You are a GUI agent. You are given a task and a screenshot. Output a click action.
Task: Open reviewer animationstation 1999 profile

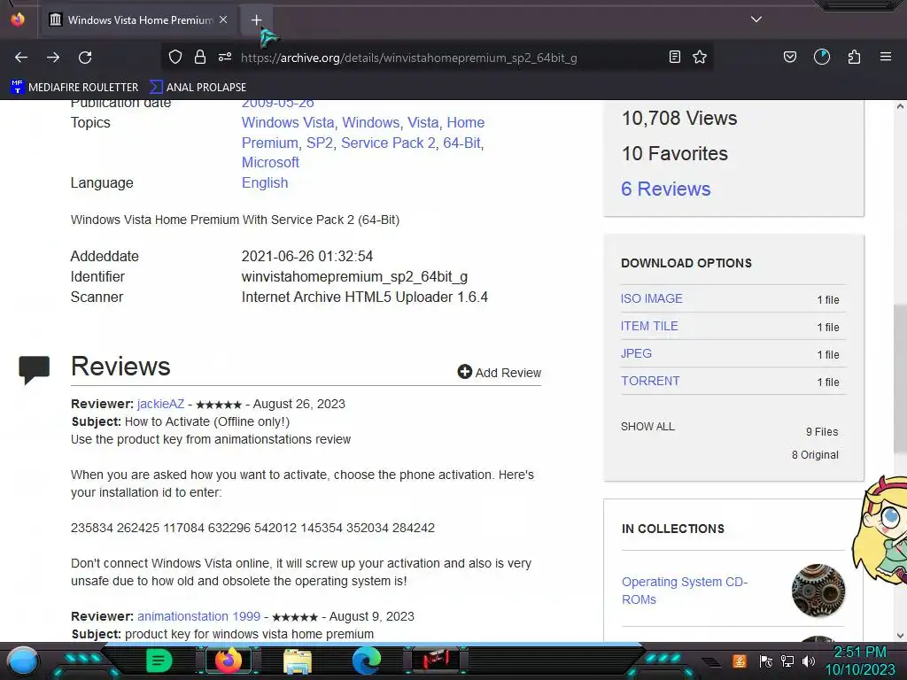(199, 616)
